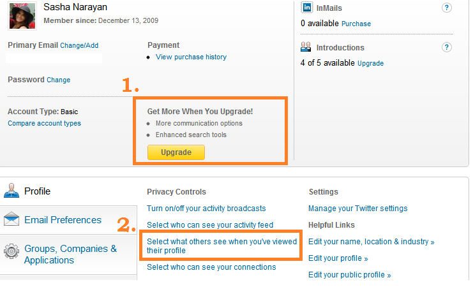The width and height of the screenshot is (473, 294).
Task: Click the password Change link
Action: pos(59,80)
